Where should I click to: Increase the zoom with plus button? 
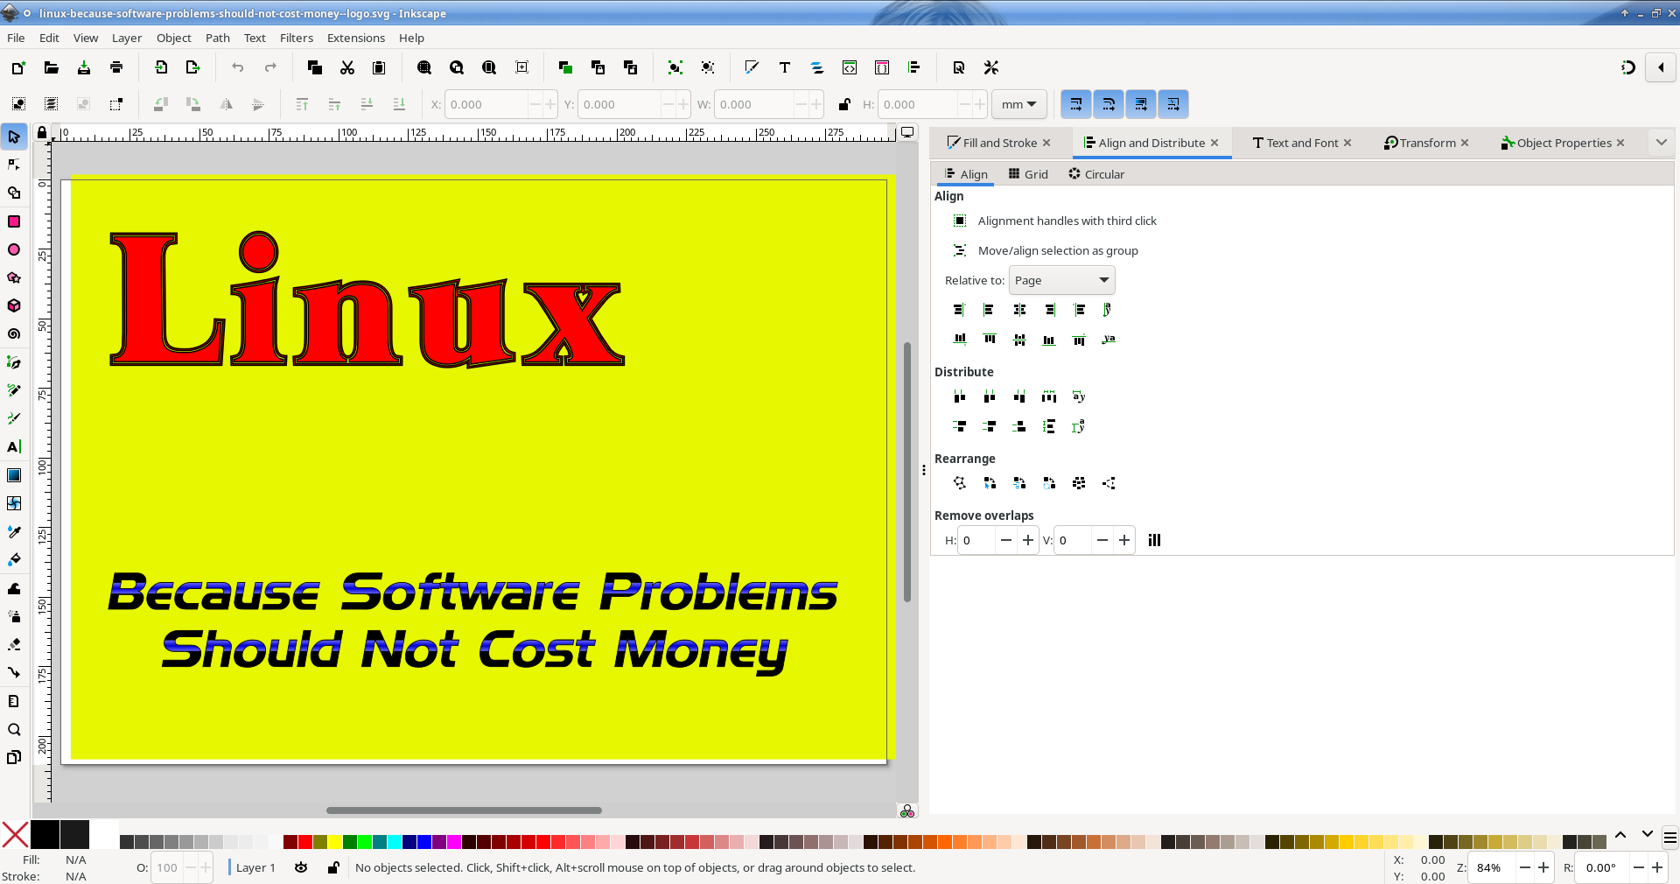point(1543,867)
